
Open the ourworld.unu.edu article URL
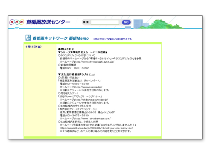click(x=96, y=128)
